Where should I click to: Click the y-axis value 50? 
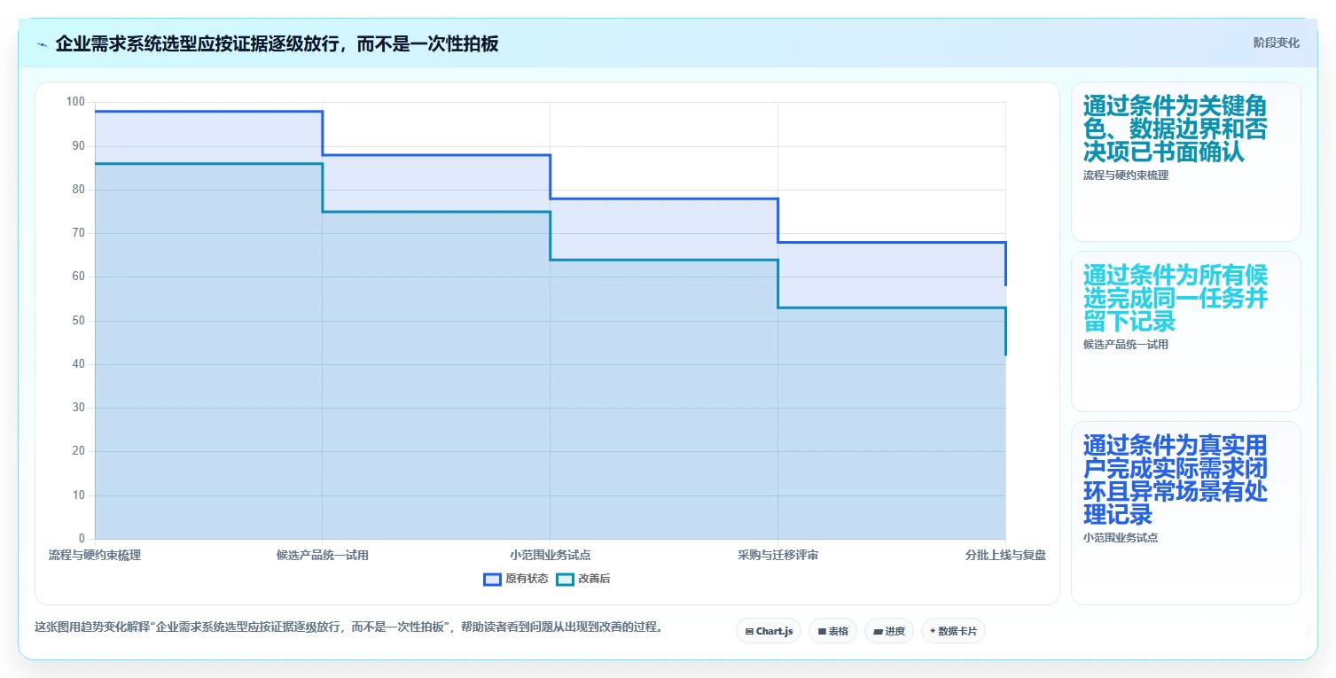pos(79,321)
